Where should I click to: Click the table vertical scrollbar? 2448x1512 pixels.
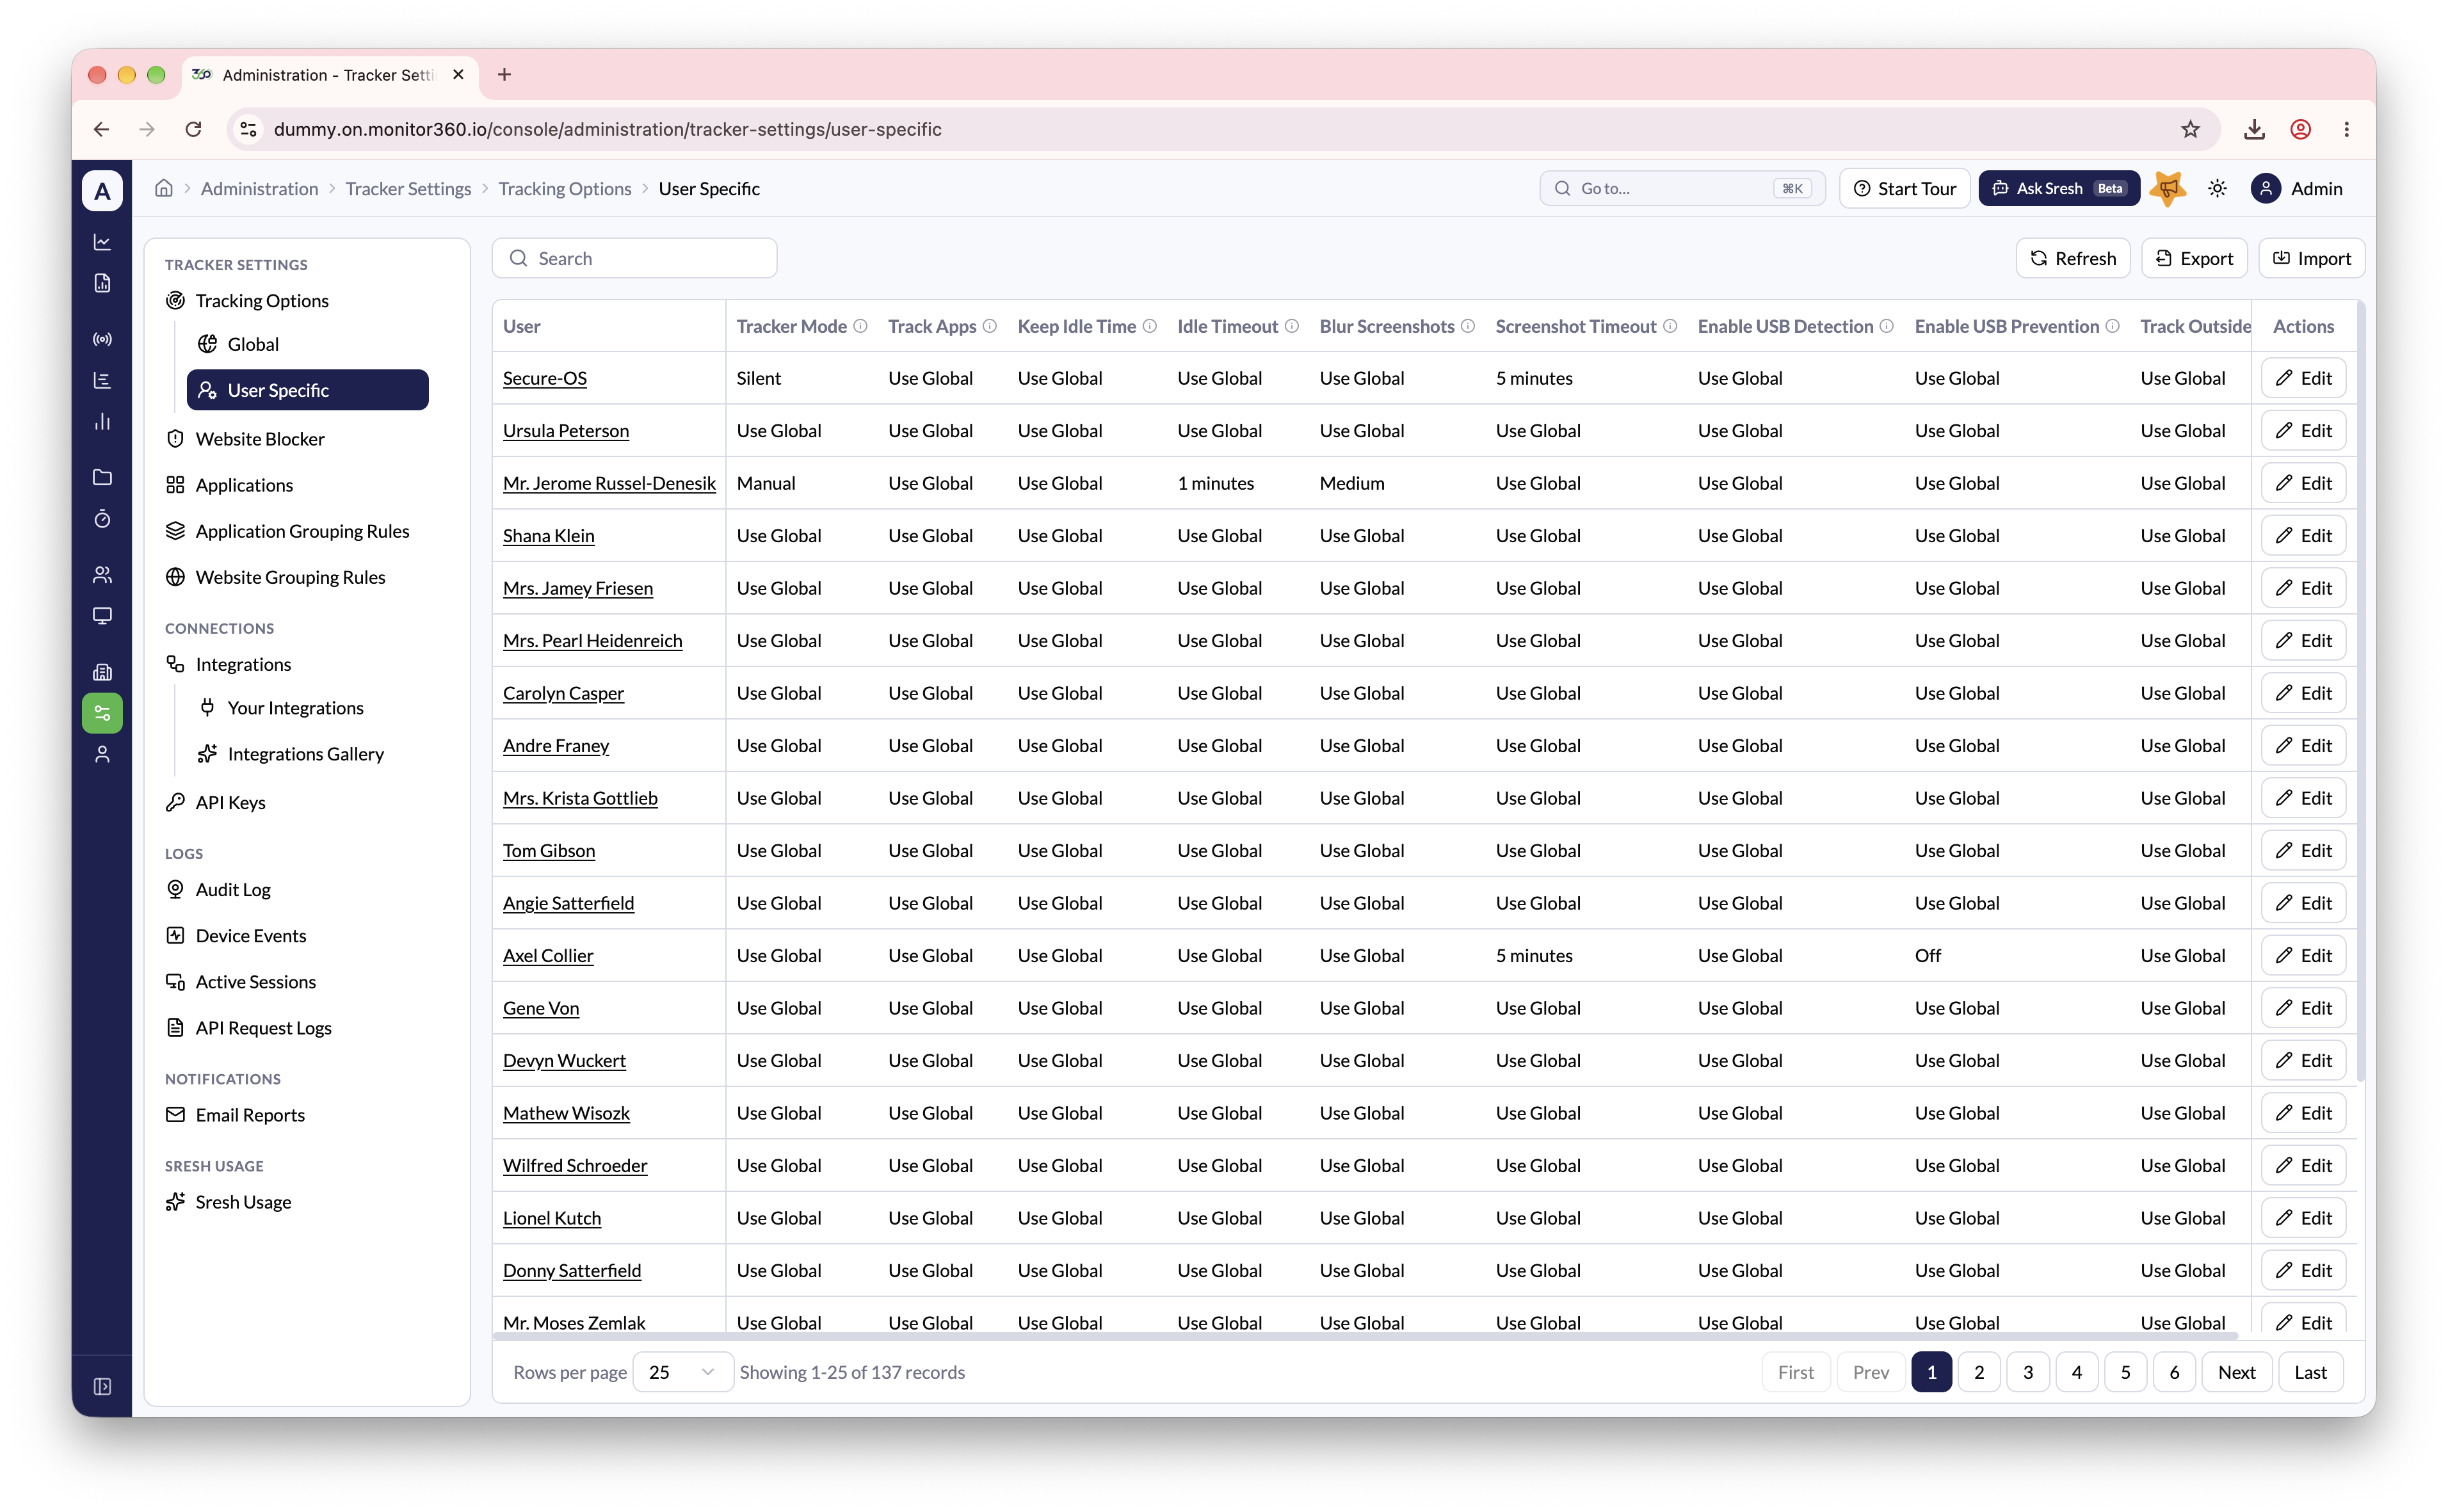pos(2360,690)
